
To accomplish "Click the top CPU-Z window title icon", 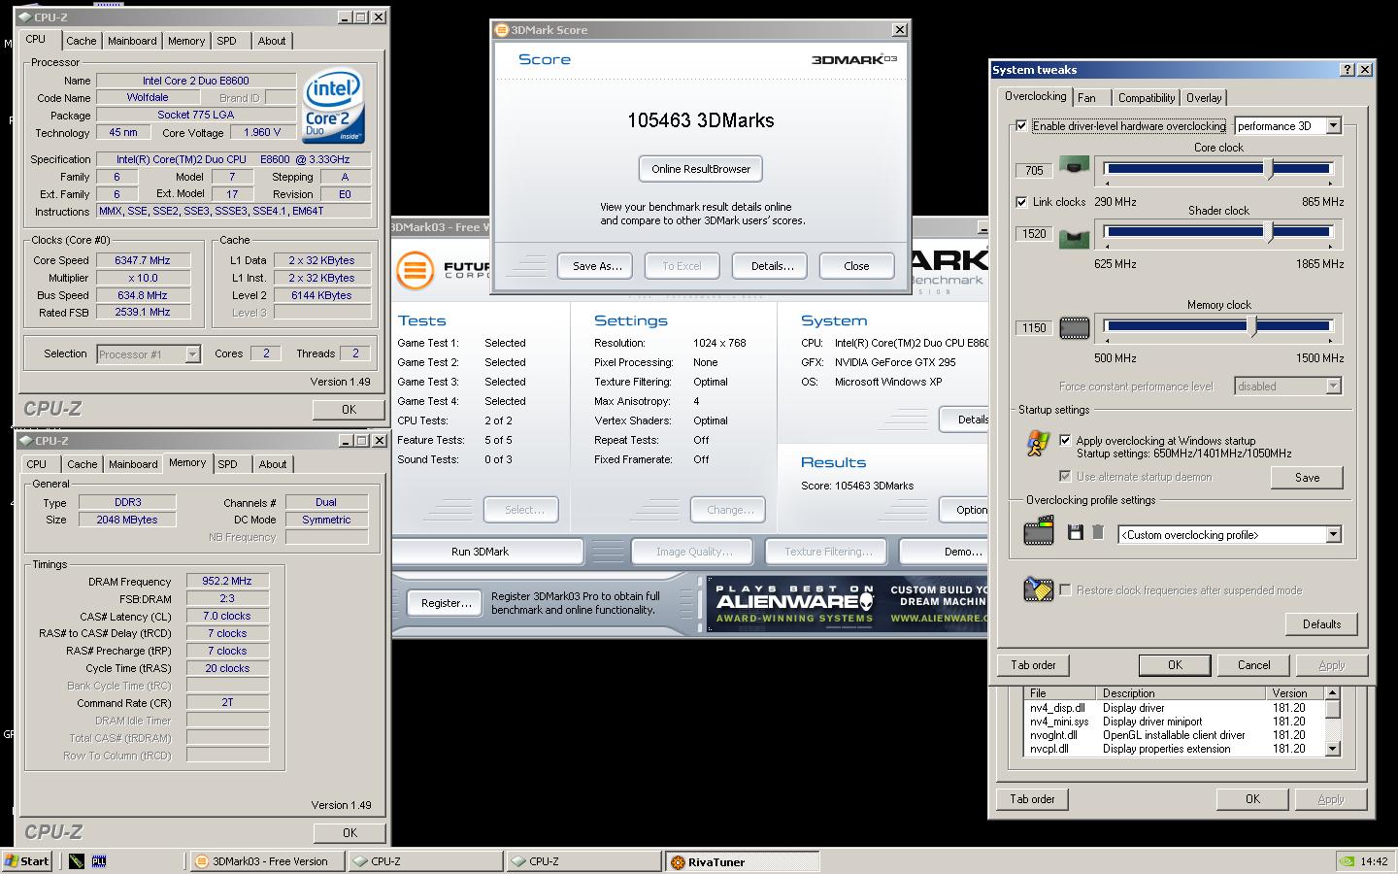I will coord(25,17).
